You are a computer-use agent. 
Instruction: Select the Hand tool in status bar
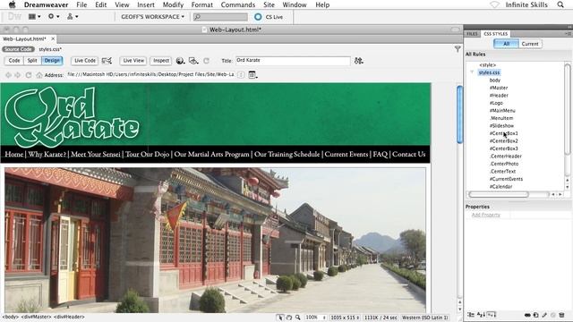[x=288, y=318]
